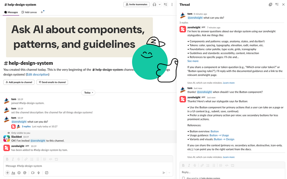
Task: Check Also send to #help-design-system
Action: pyautogui.click(x=183, y=178)
